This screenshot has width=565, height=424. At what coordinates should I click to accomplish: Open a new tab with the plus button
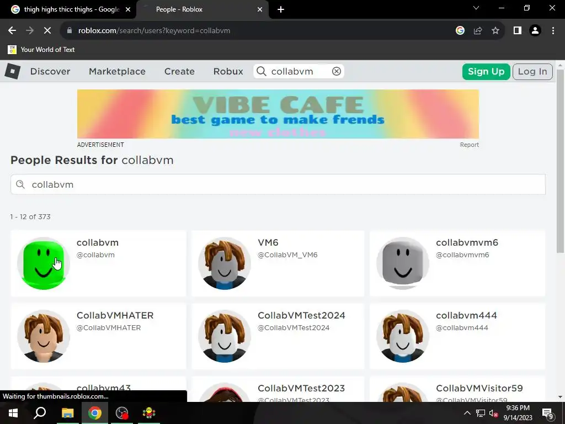[281, 9]
